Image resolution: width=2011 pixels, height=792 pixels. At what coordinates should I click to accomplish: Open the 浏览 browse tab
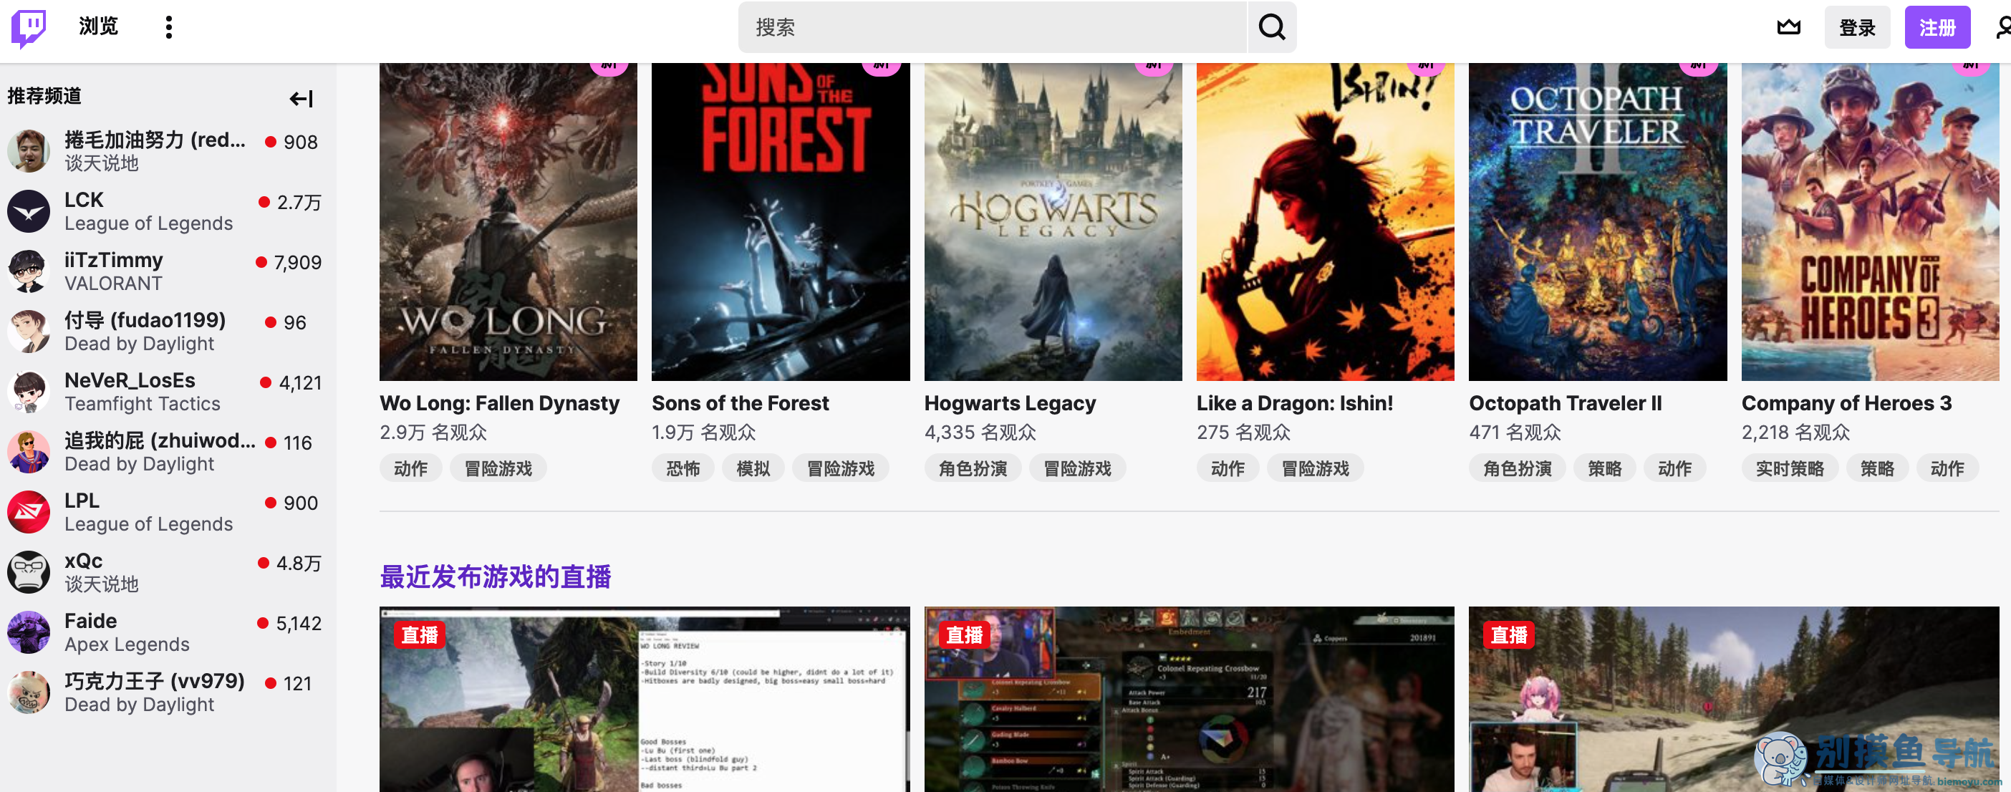(x=98, y=27)
